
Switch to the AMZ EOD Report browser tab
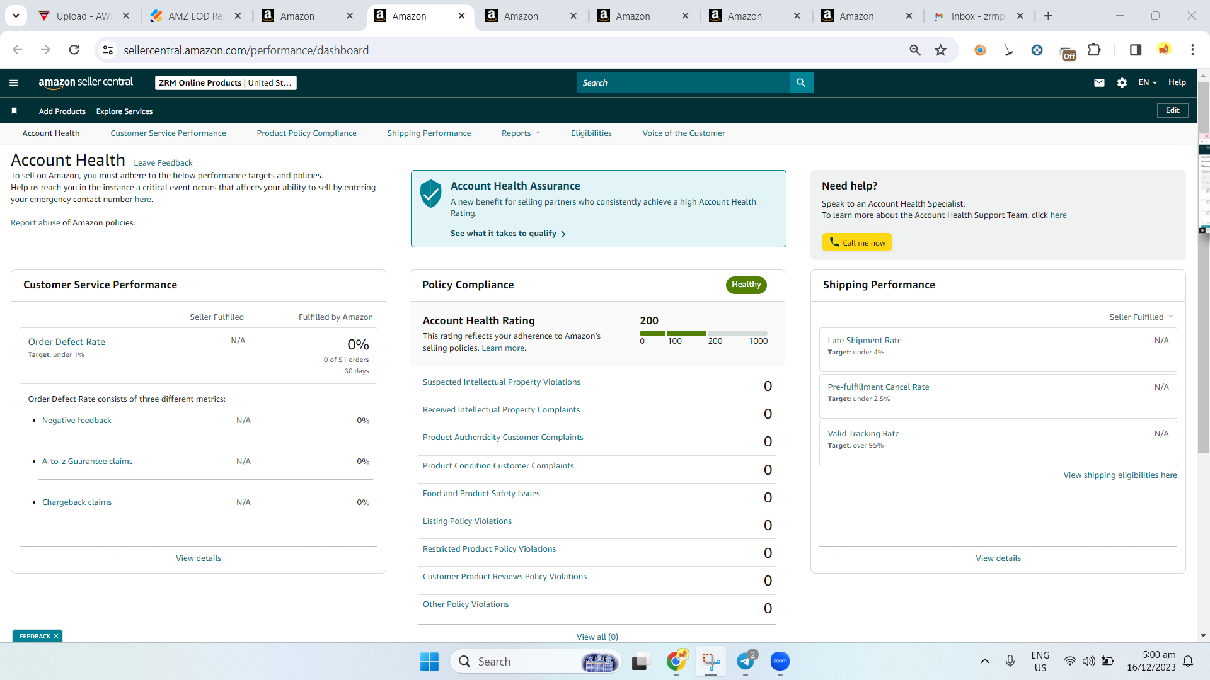click(x=196, y=16)
